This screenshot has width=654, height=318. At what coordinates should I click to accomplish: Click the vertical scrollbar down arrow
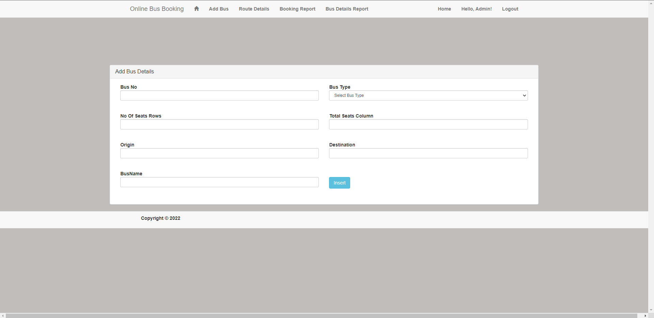coord(651,310)
